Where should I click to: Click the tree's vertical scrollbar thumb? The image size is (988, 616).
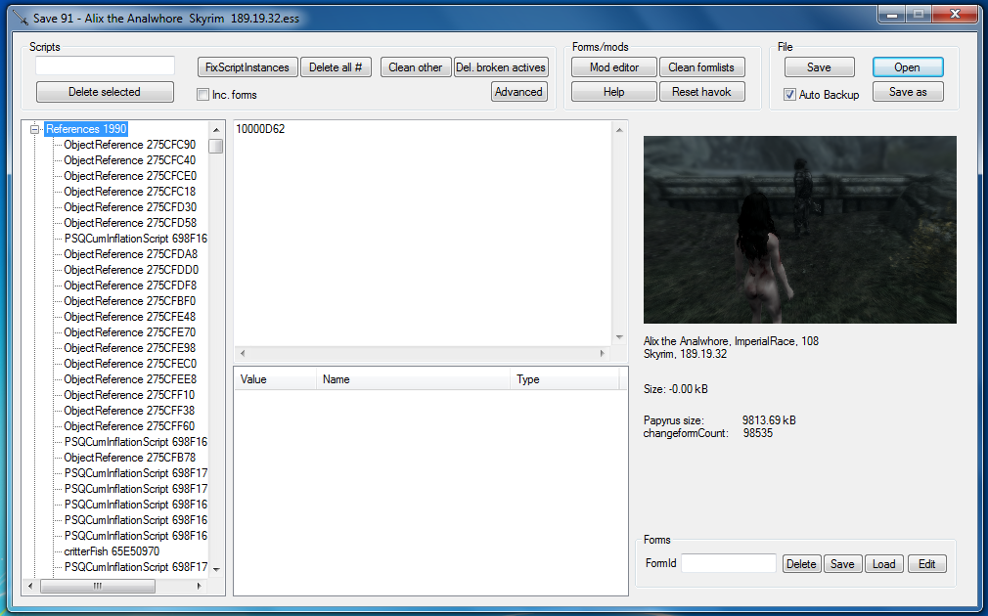[x=216, y=146]
